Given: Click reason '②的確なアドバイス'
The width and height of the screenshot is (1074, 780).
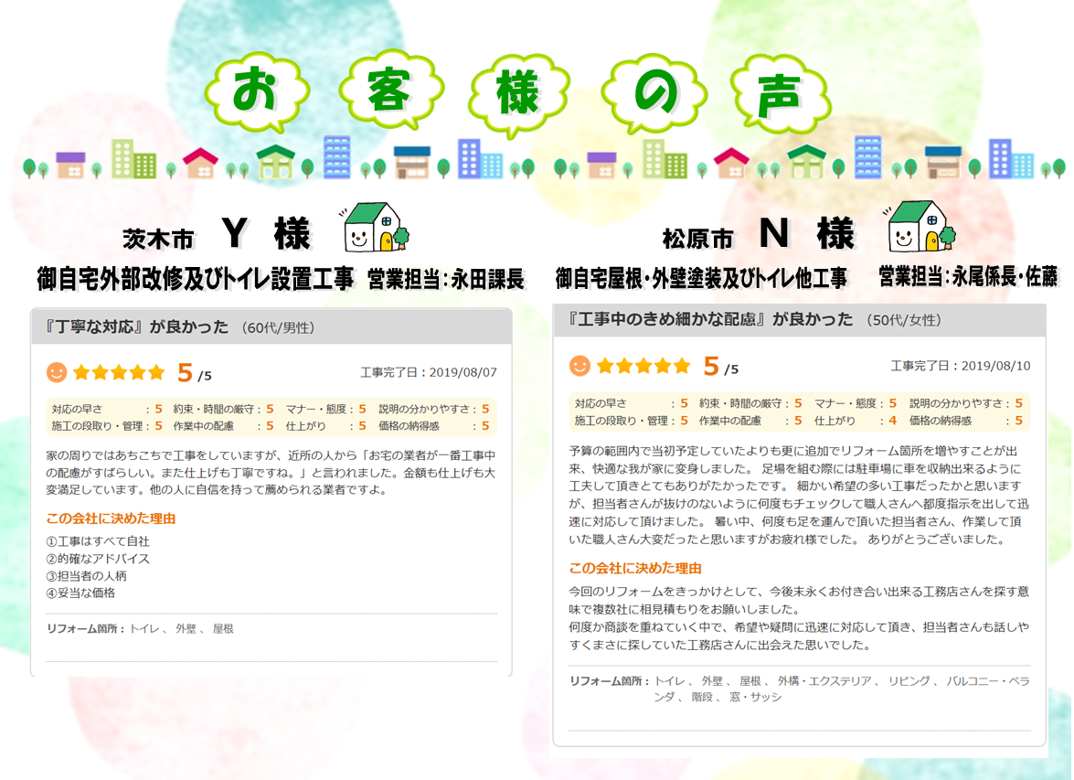Looking at the screenshot, I should click(x=97, y=559).
